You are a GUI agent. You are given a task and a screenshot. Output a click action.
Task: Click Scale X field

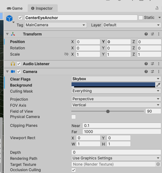(x=88, y=54)
